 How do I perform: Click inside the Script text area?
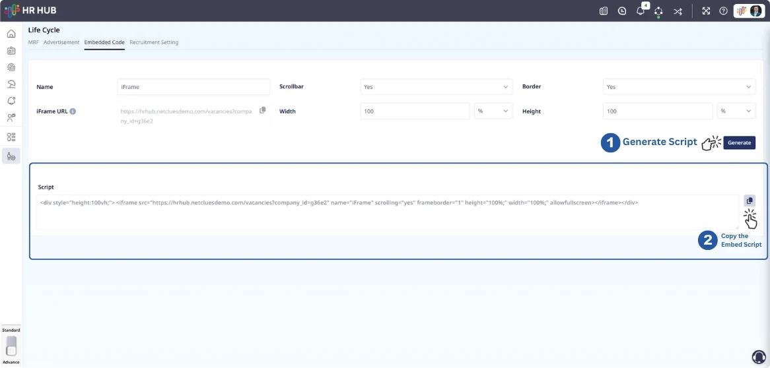387,212
